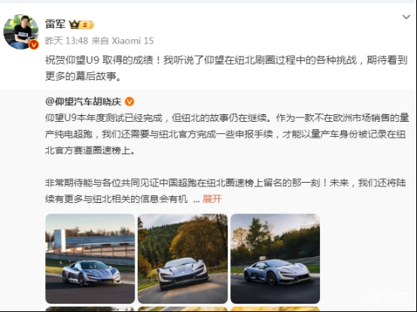Open the post options chevron menu
Screen dimensions: 417x312
click(x=406, y=17)
